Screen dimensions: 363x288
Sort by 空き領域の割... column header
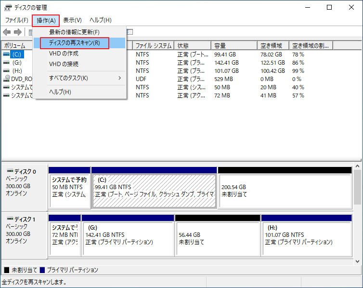click(311, 46)
